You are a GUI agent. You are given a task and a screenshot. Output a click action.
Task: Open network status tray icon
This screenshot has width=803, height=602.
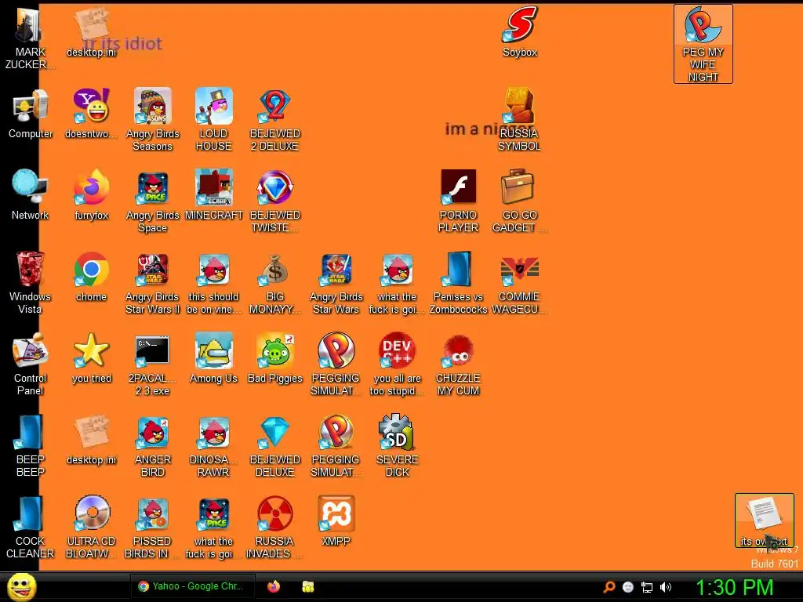(647, 588)
